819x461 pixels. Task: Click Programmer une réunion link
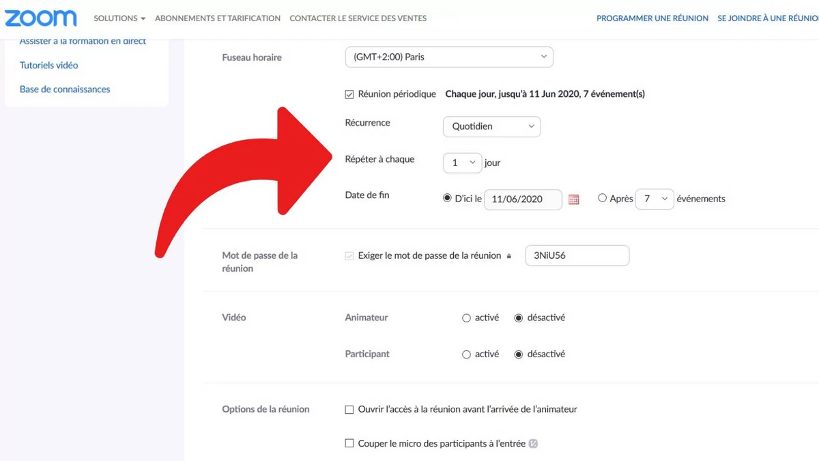(x=652, y=18)
